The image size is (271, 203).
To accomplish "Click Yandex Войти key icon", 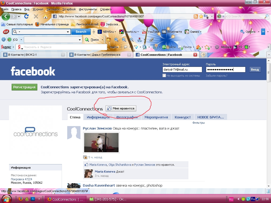I will tap(169, 47).
